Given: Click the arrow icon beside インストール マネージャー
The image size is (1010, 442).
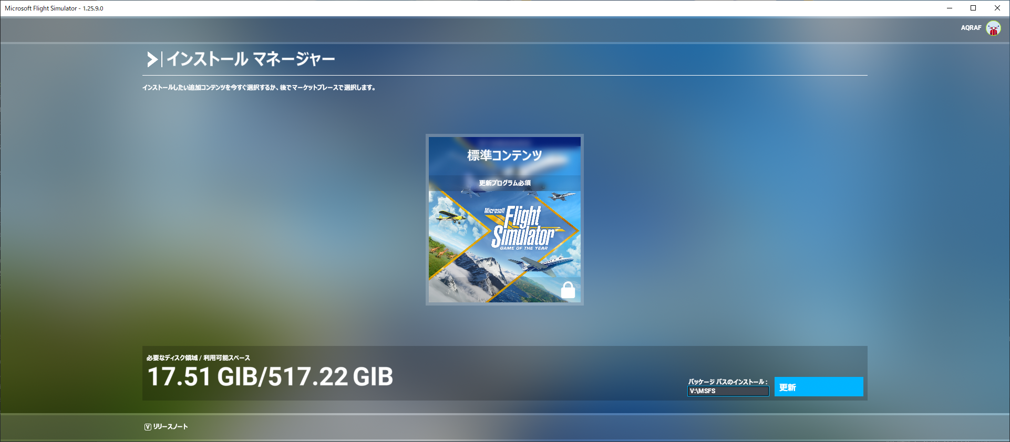Looking at the screenshot, I should tap(152, 59).
